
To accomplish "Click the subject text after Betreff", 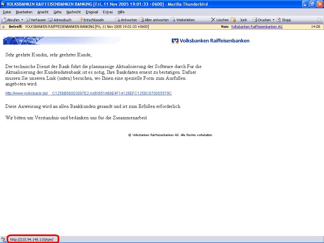I will [87, 27].
